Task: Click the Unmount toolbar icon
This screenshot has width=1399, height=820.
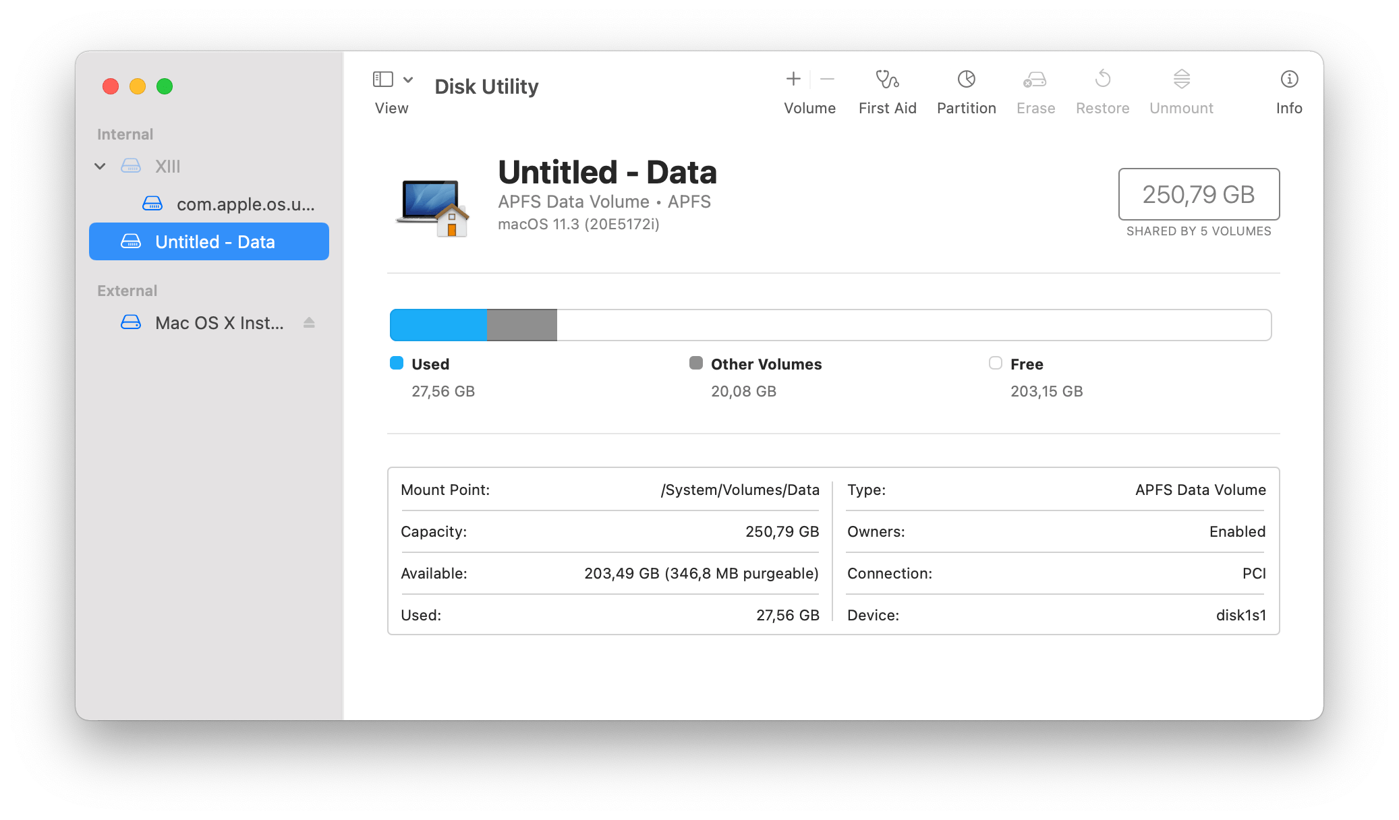Action: [x=1181, y=80]
